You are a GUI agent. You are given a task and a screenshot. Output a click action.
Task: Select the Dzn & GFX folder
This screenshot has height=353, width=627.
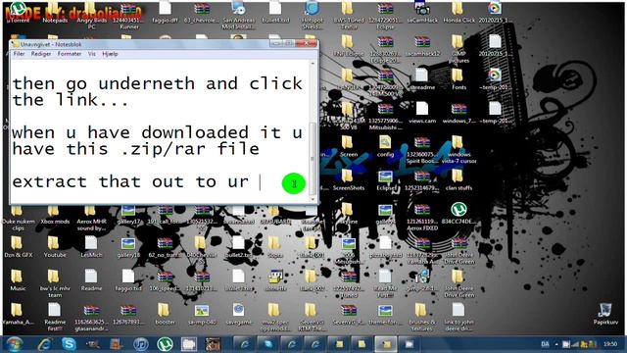[18, 247]
